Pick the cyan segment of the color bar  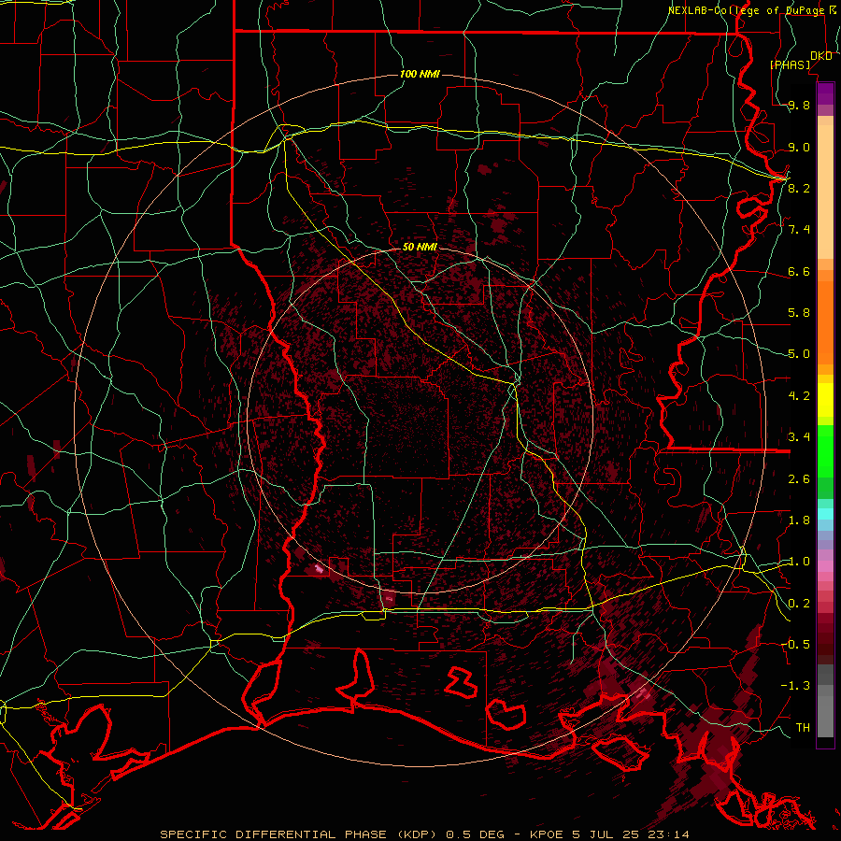[x=825, y=514]
